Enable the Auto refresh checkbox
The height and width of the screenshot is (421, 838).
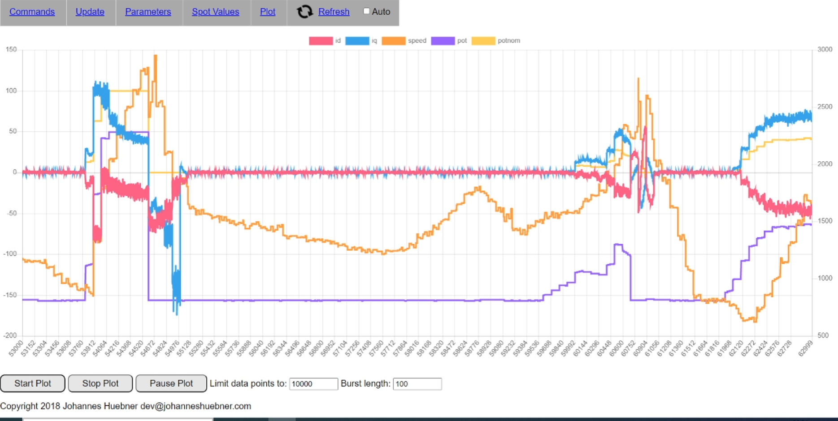point(366,11)
